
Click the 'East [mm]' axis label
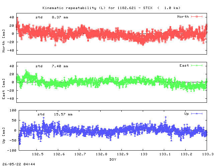click(x=4, y=89)
